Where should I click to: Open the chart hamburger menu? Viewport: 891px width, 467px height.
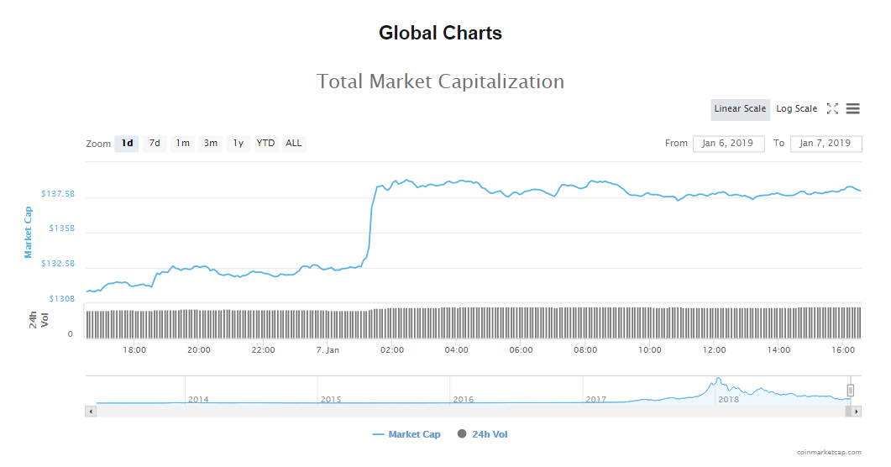pos(853,108)
